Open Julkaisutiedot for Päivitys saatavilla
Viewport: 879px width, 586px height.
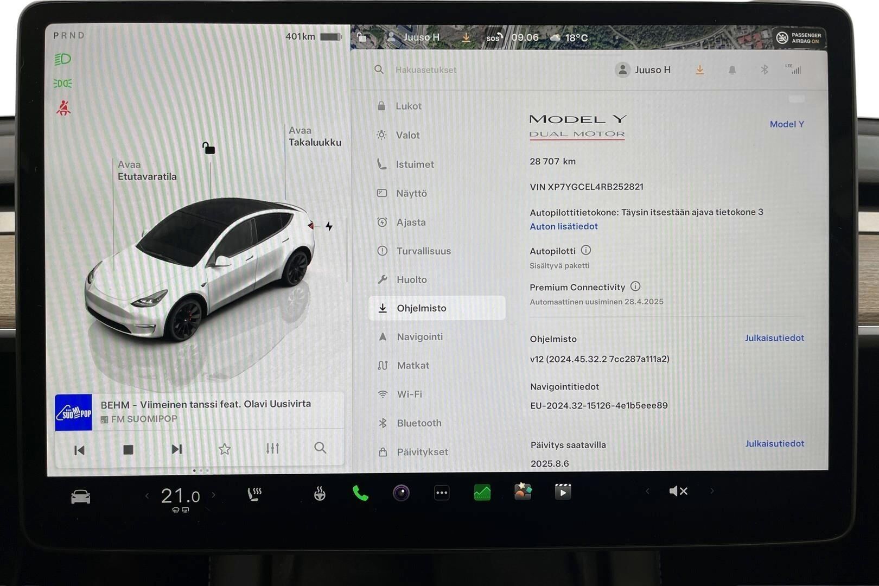click(x=774, y=443)
